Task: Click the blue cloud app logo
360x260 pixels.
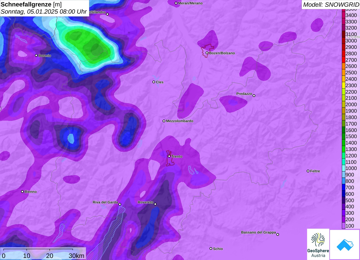Action: click(x=345, y=245)
